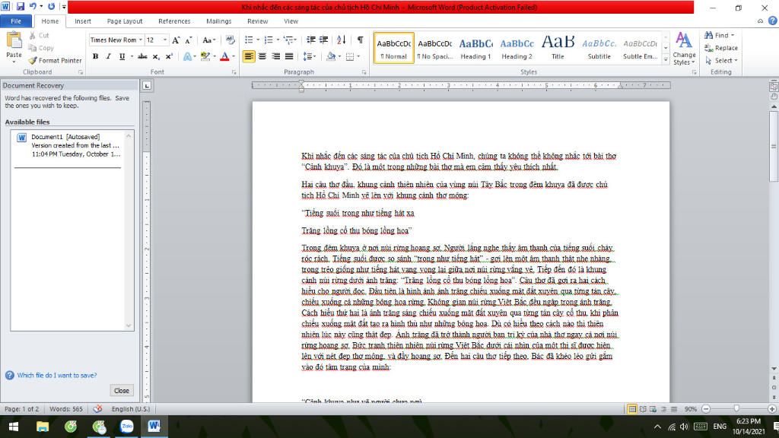Image resolution: width=779 pixels, height=438 pixels.
Task: Toggle Italic formatting
Action: tap(108, 56)
